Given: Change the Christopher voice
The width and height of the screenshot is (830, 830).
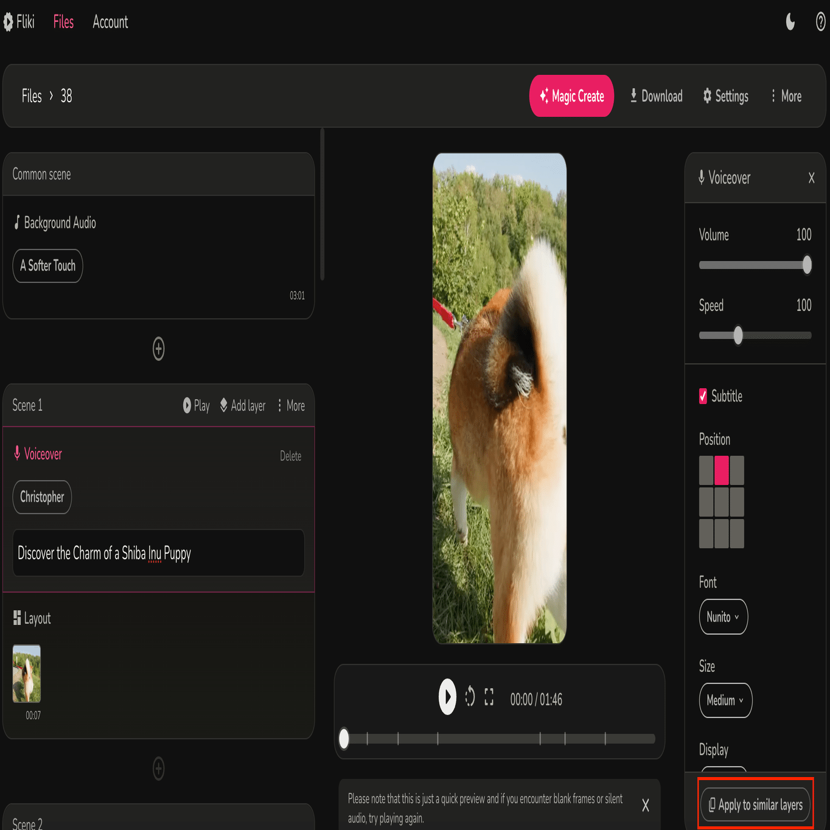Looking at the screenshot, I should tap(42, 497).
